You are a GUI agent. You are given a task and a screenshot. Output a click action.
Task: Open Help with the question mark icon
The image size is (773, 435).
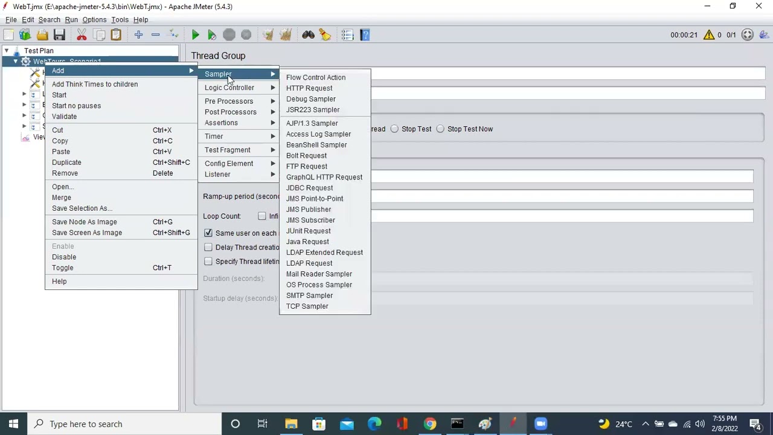point(365,35)
